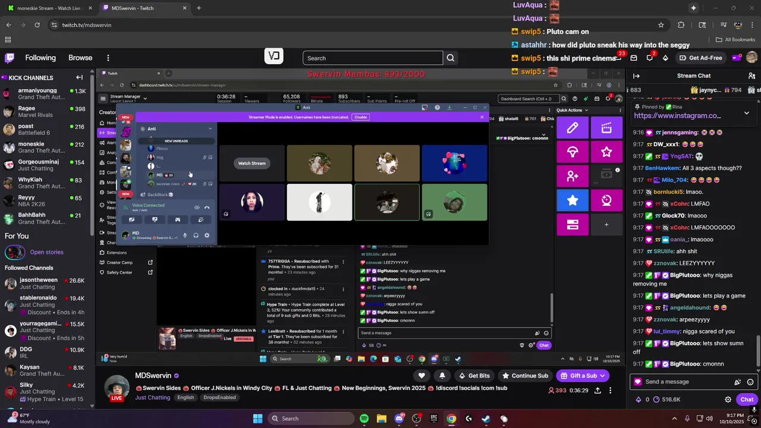Show hidden system tray icons chevron
Image resolution: width=761 pixels, height=428 pixels.
point(675,418)
